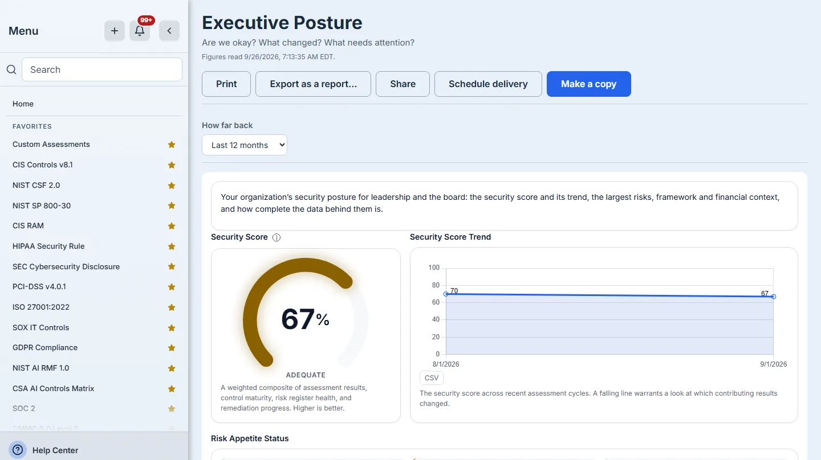Viewport: 821px width, 460px height.
Task: Click the Help Center question mark icon
Action: click(18, 450)
